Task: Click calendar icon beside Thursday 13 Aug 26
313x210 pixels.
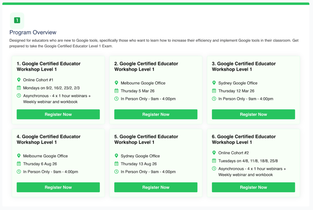Action: (x=116, y=164)
